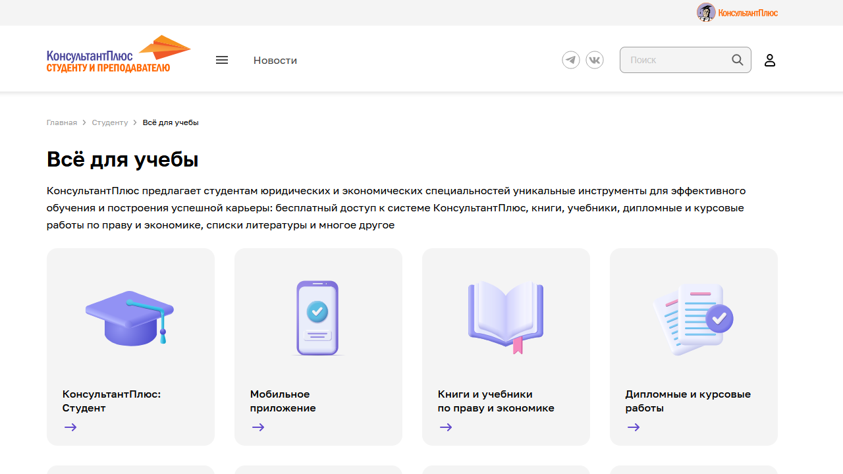This screenshot has height=474, width=843.
Task: Open the Новости section
Action: coord(275,60)
